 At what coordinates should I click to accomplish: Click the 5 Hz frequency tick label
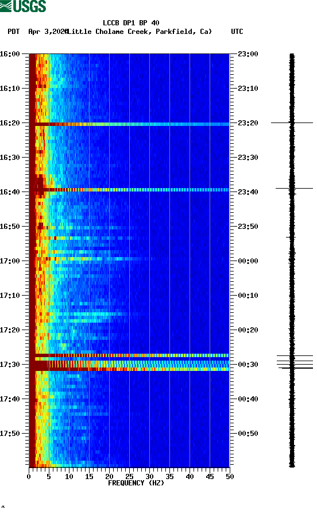[49, 477]
